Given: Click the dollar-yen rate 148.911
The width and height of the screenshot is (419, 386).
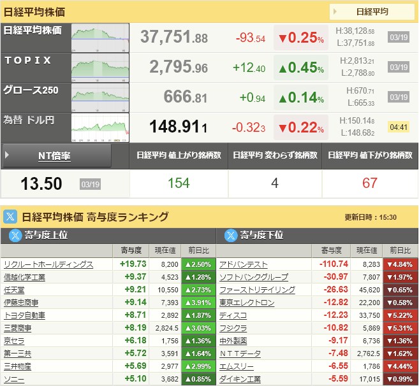Looking at the screenshot, I should (178, 127).
